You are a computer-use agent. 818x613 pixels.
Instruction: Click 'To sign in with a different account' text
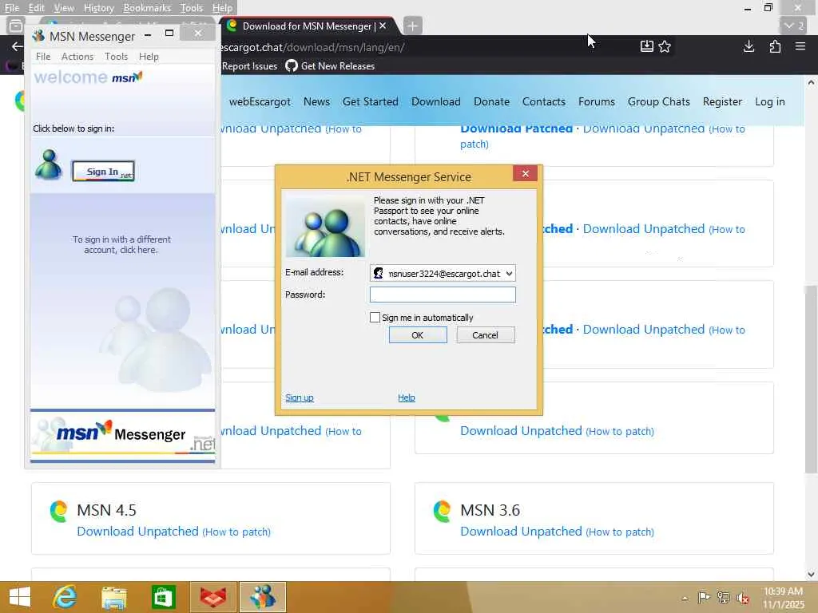(x=121, y=244)
